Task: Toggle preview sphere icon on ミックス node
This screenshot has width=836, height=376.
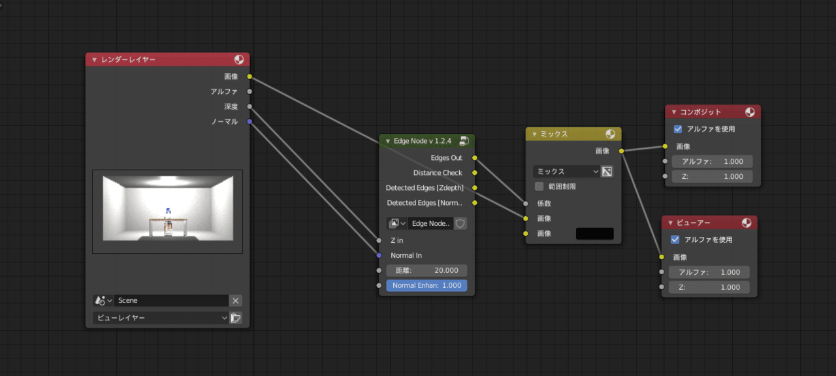Action: click(x=610, y=134)
